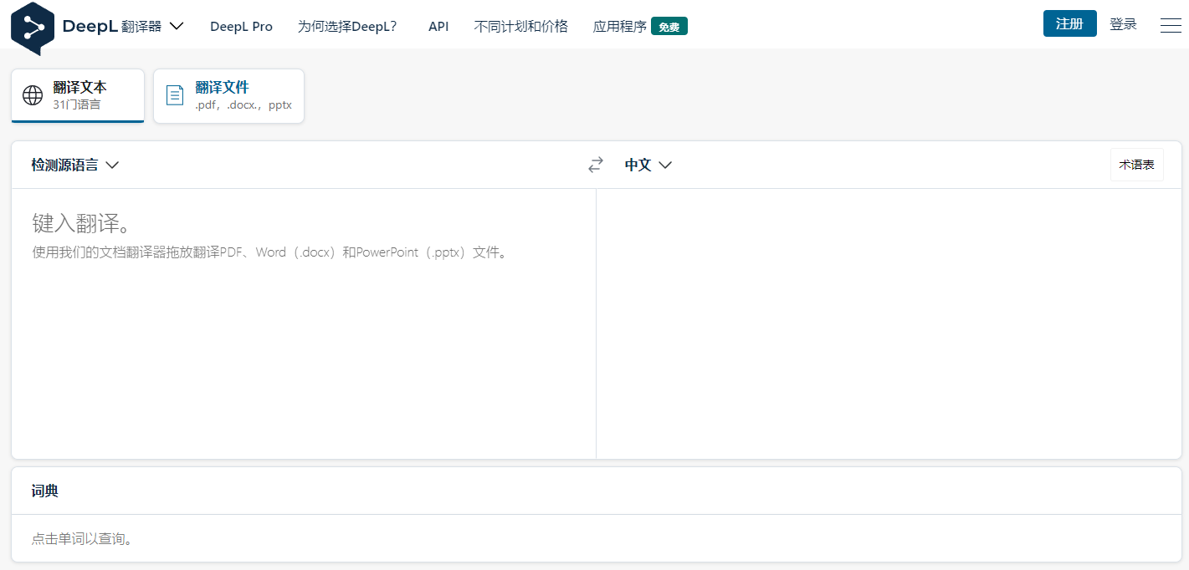Image resolution: width=1189 pixels, height=570 pixels.
Task: Open the 应用程序 apps page
Action: tap(618, 26)
